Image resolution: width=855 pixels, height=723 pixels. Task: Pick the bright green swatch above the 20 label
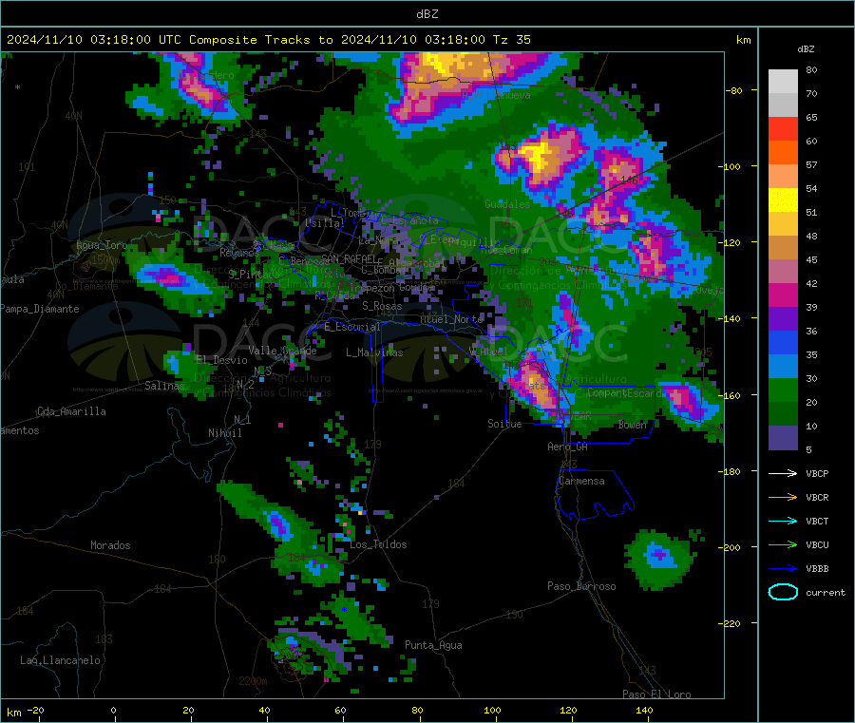click(783, 390)
